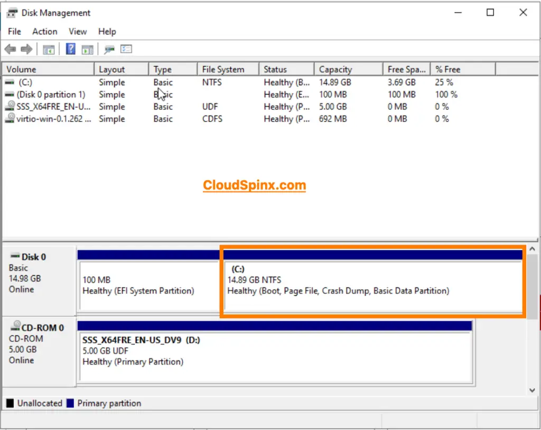Open the File menu
Image resolution: width=541 pixels, height=430 pixels.
click(x=14, y=31)
